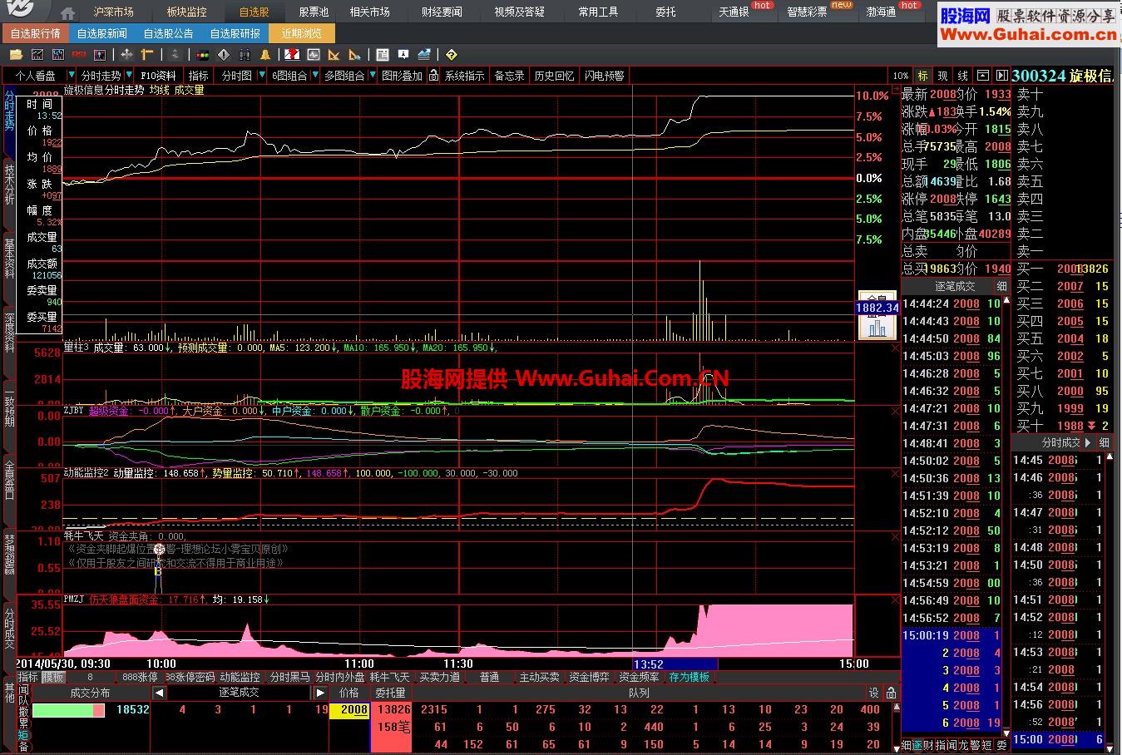Viewport: 1122px width, 755px height.
Task: Click the traffic light toolbar icon
Action: pyautogui.click(x=202, y=55)
